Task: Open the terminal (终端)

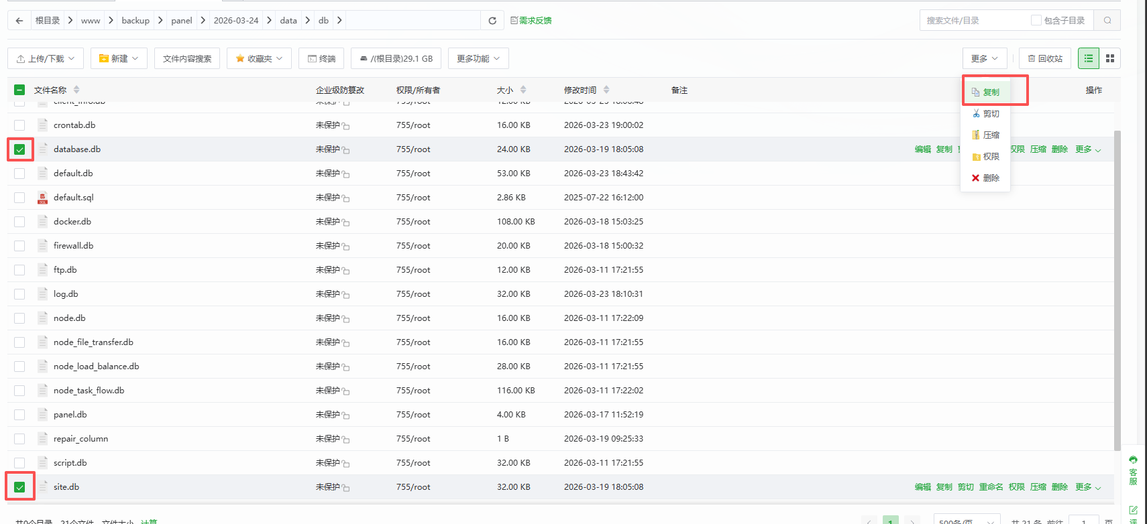Action: [321, 59]
